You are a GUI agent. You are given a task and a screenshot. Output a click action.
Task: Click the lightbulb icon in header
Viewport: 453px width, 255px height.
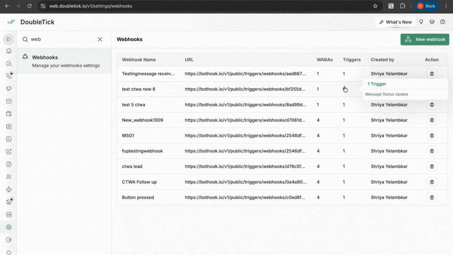pyautogui.click(x=421, y=22)
